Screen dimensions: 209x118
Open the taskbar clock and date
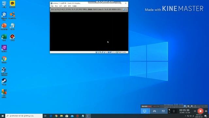point(199,116)
